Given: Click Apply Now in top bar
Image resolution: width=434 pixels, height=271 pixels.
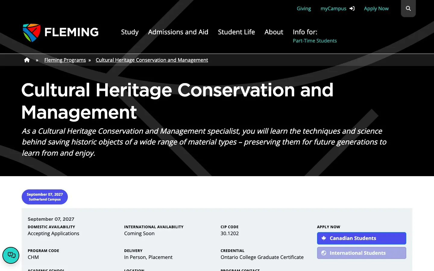Looking at the screenshot, I should pos(376,8).
